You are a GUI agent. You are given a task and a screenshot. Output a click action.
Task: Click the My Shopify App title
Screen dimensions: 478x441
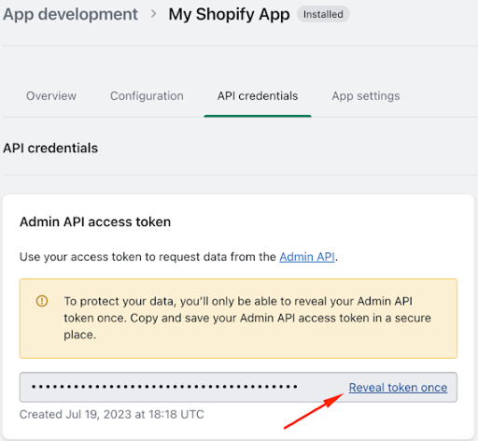click(229, 14)
